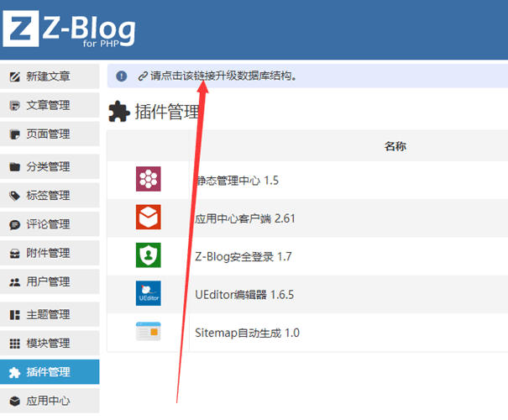Click the 请点击该链接升级数据库结构 link
The height and width of the screenshot is (420, 508).
[x=223, y=76]
